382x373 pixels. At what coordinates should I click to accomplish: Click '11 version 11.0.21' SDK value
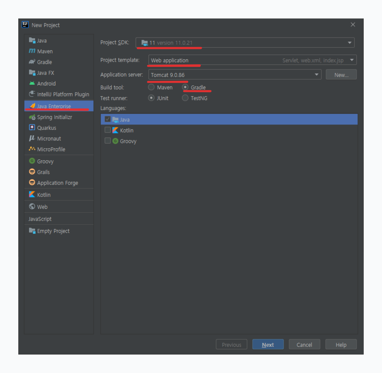171,43
